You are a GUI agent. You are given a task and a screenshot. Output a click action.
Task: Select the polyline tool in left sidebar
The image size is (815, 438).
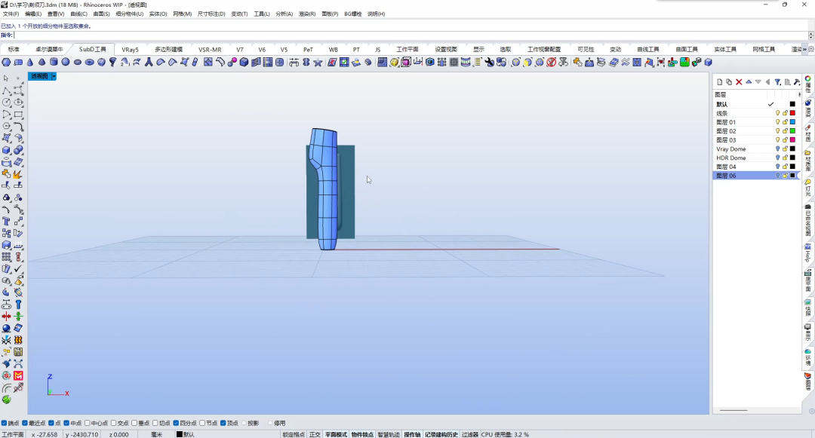coord(6,90)
